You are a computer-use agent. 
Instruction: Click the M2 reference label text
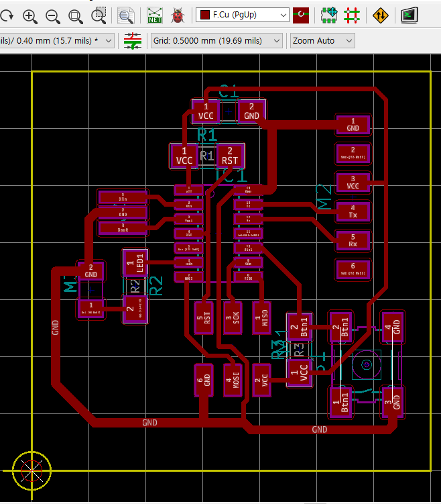pyautogui.click(x=324, y=197)
